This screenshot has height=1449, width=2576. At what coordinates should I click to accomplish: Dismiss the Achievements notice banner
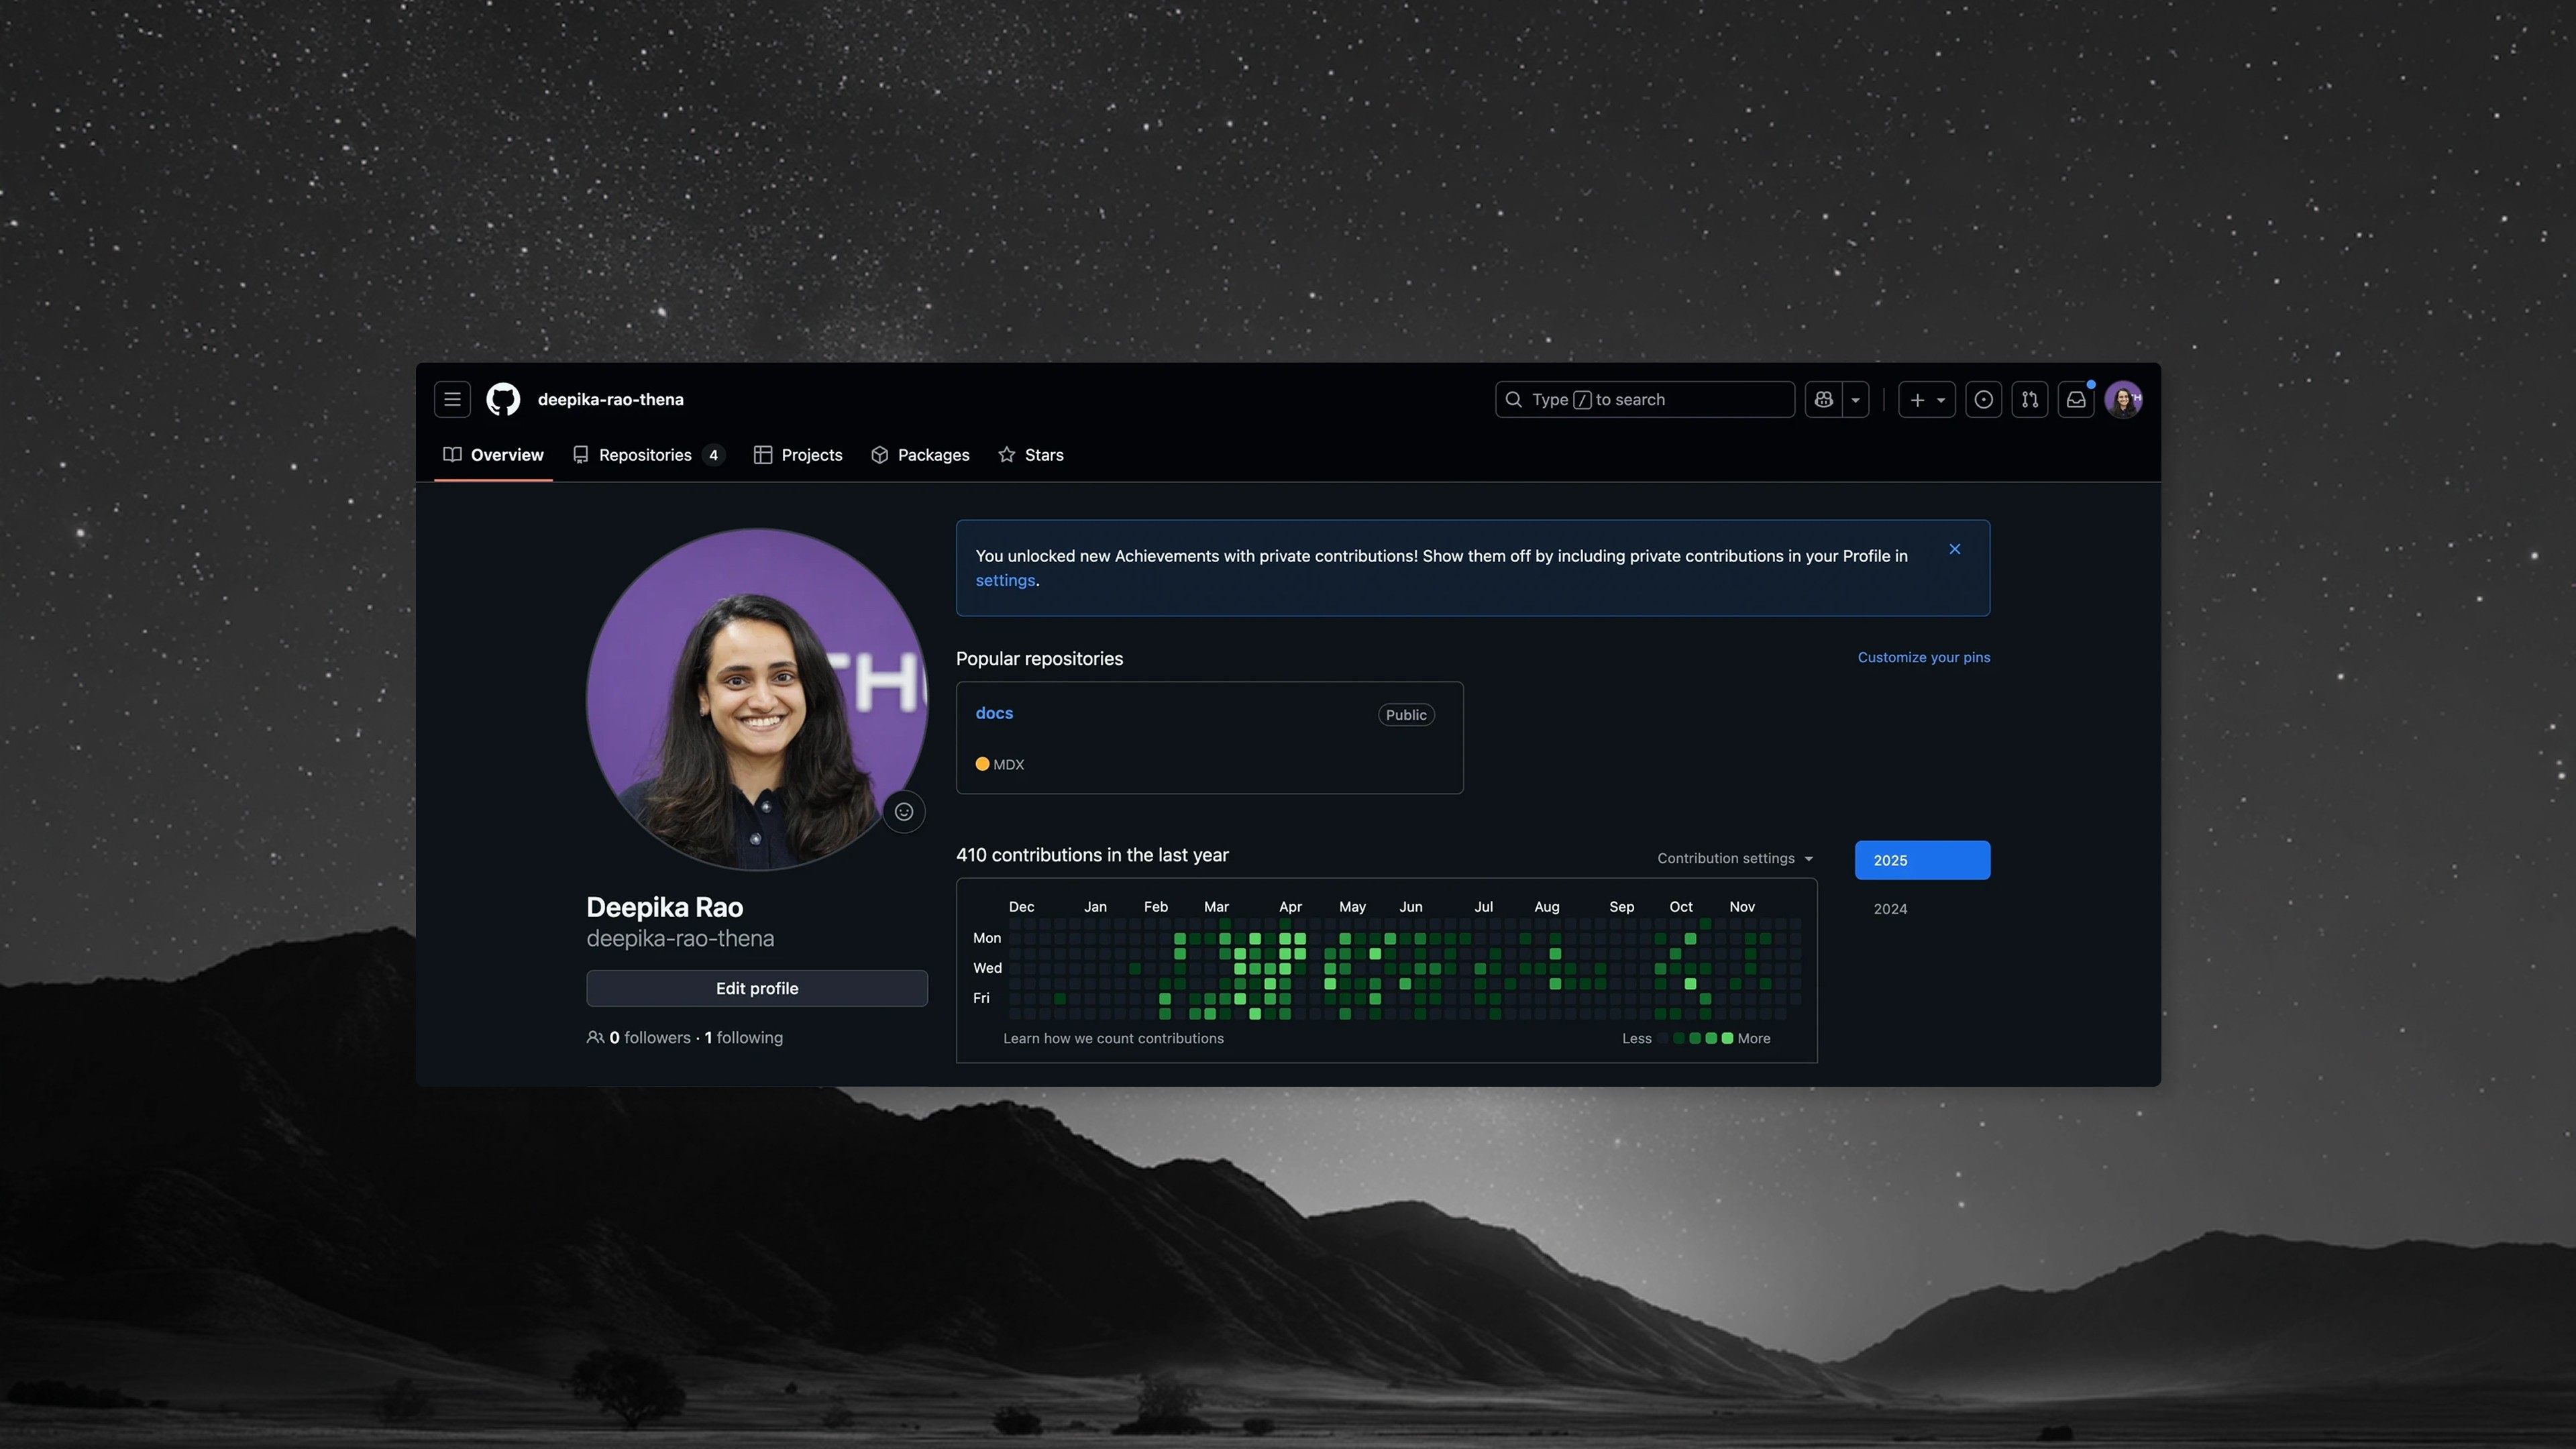pyautogui.click(x=1954, y=549)
